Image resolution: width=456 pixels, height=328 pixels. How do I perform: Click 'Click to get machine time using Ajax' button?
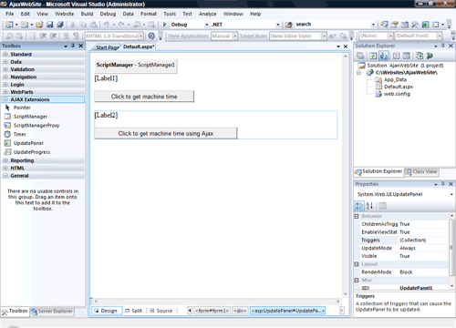(166, 133)
